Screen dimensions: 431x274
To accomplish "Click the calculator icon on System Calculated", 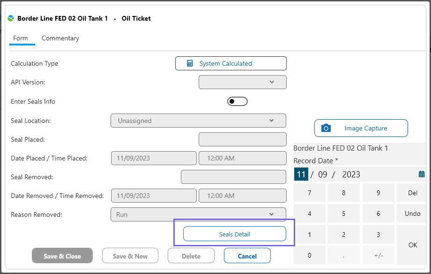I will coord(190,63).
